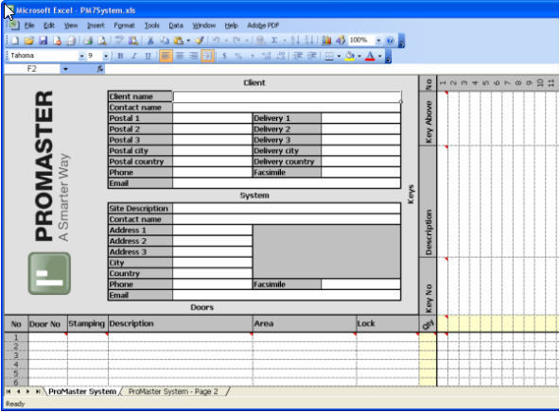This screenshot has width=560, height=412.
Task: Open the font size 9 dropdown
Action: tap(106, 56)
